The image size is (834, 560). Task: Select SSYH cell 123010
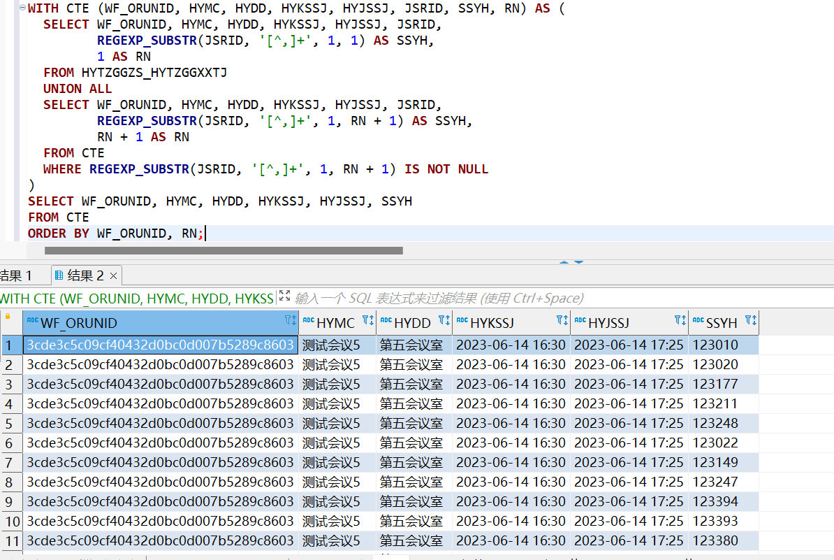(x=724, y=345)
